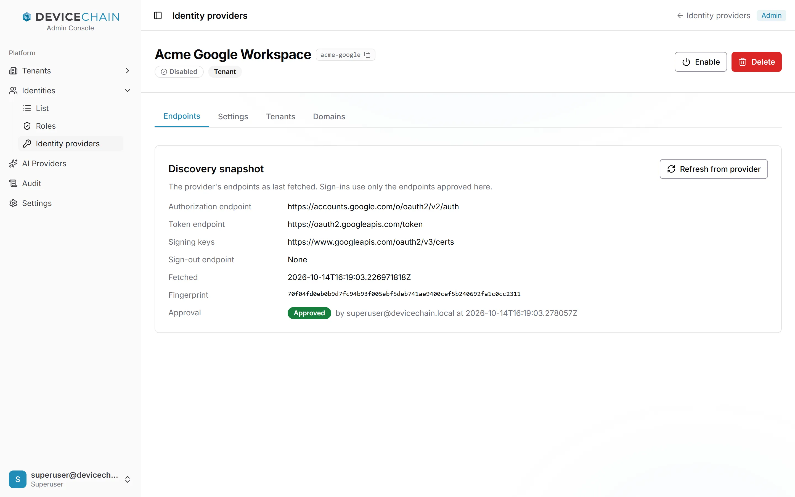The width and height of the screenshot is (795, 497).
Task: Click the Approved badge
Action: click(x=309, y=313)
